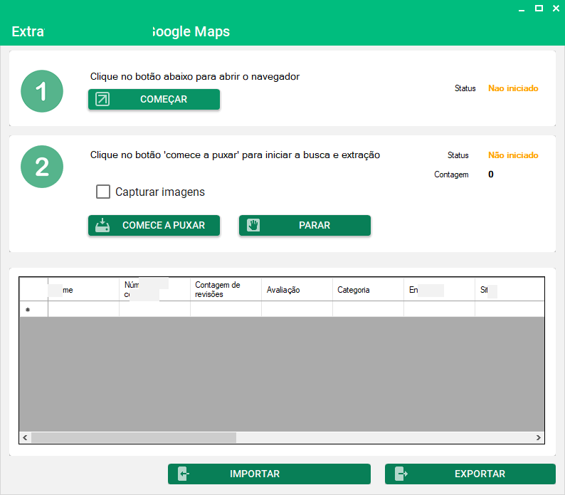The width and height of the screenshot is (565, 495).
Task: Maximize the application window
Action: pos(539,8)
